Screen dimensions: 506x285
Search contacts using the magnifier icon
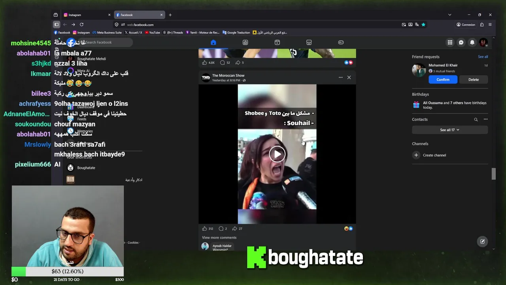click(x=476, y=120)
